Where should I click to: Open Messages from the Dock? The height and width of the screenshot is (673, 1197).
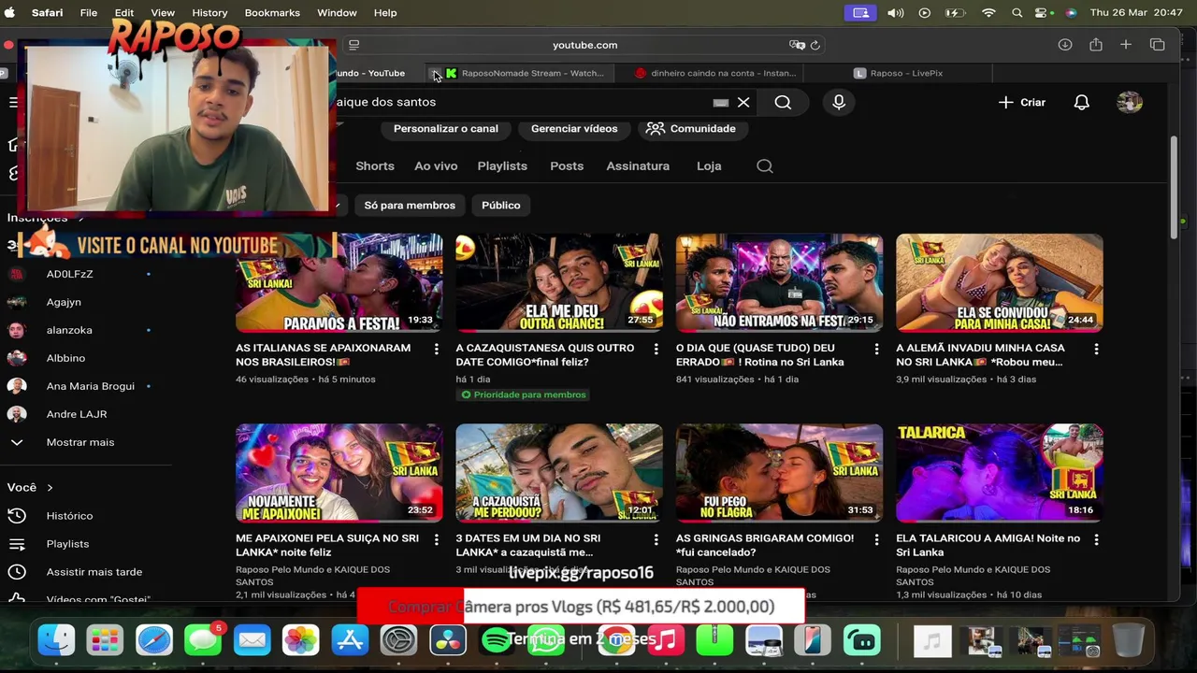pyautogui.click(x=203, y=640)
